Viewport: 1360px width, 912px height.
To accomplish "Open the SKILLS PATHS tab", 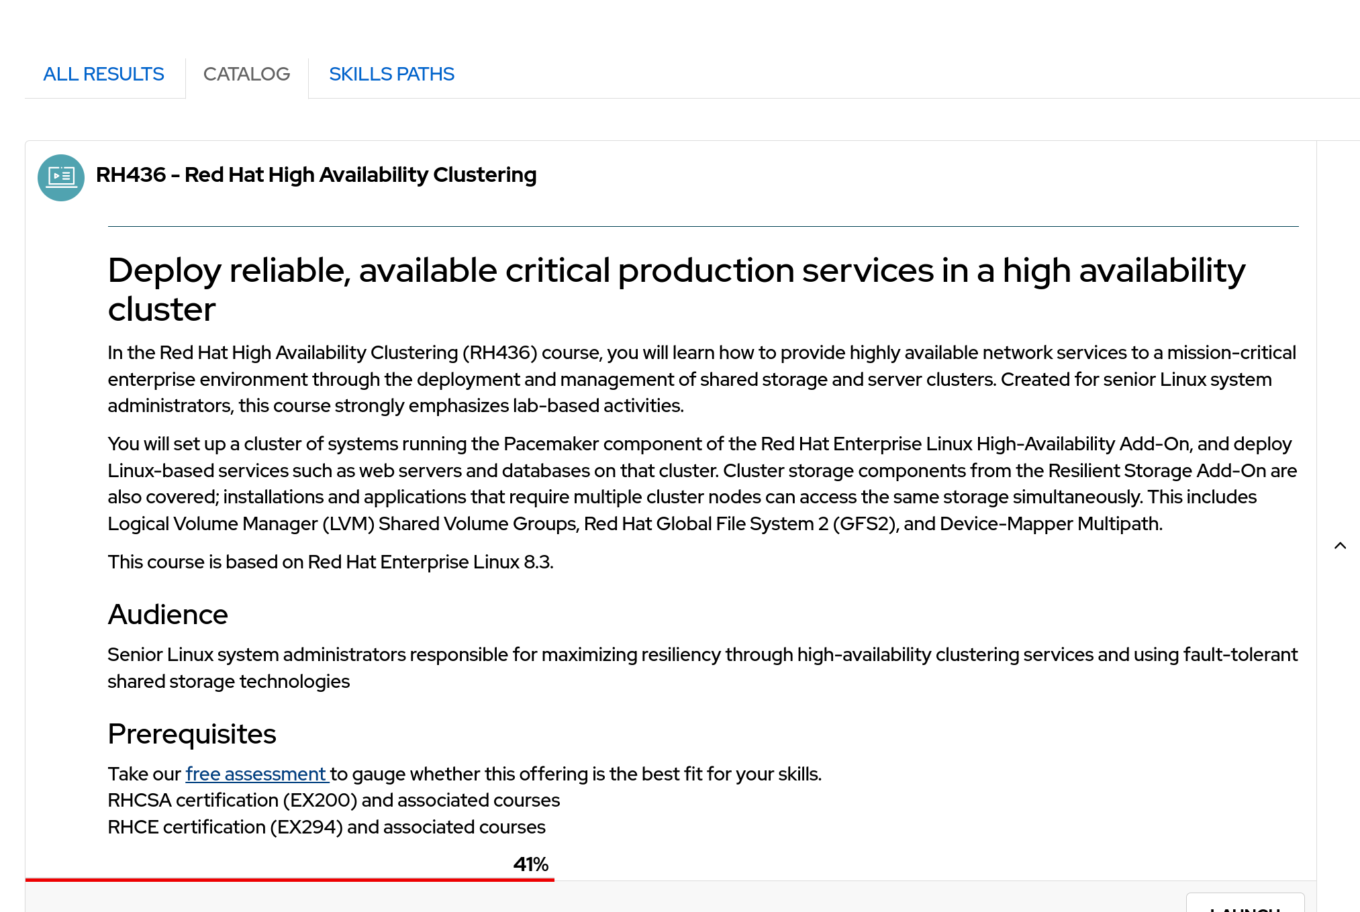I will point(391,74).
